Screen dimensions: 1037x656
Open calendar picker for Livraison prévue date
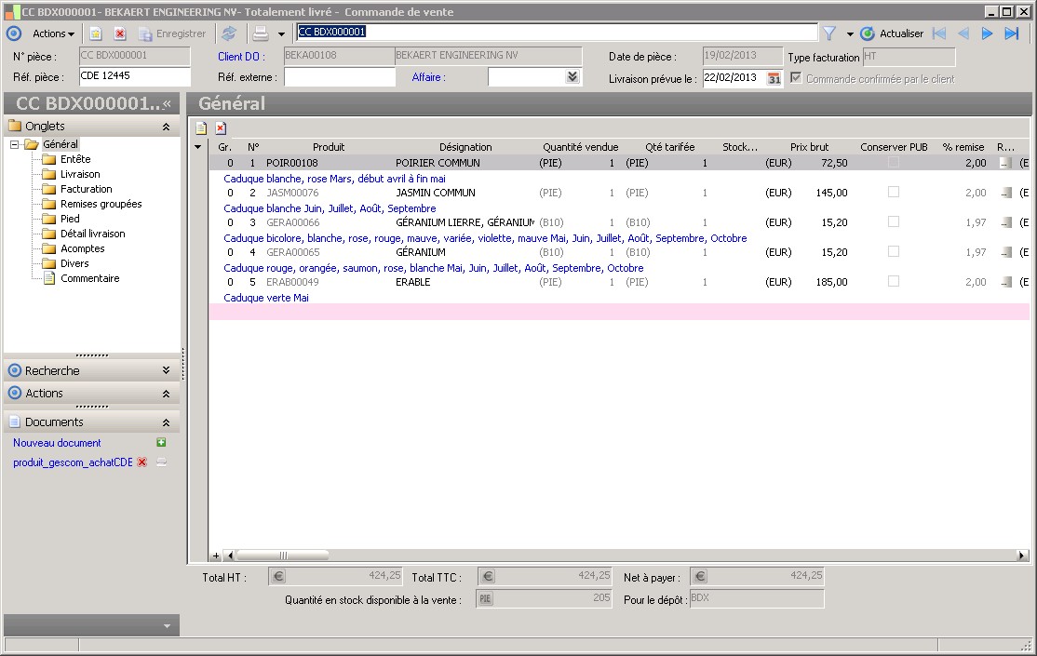tap(774, 78)
